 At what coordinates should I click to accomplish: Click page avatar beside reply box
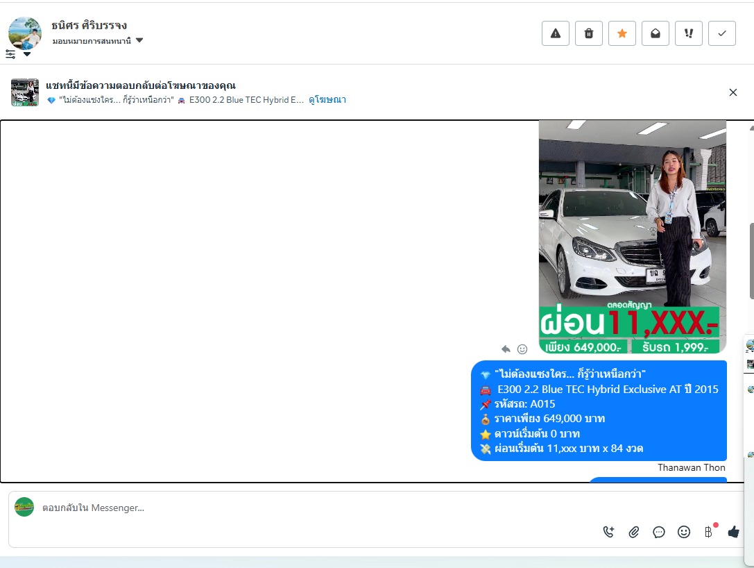pyautogui.click(x=24, y=507)
